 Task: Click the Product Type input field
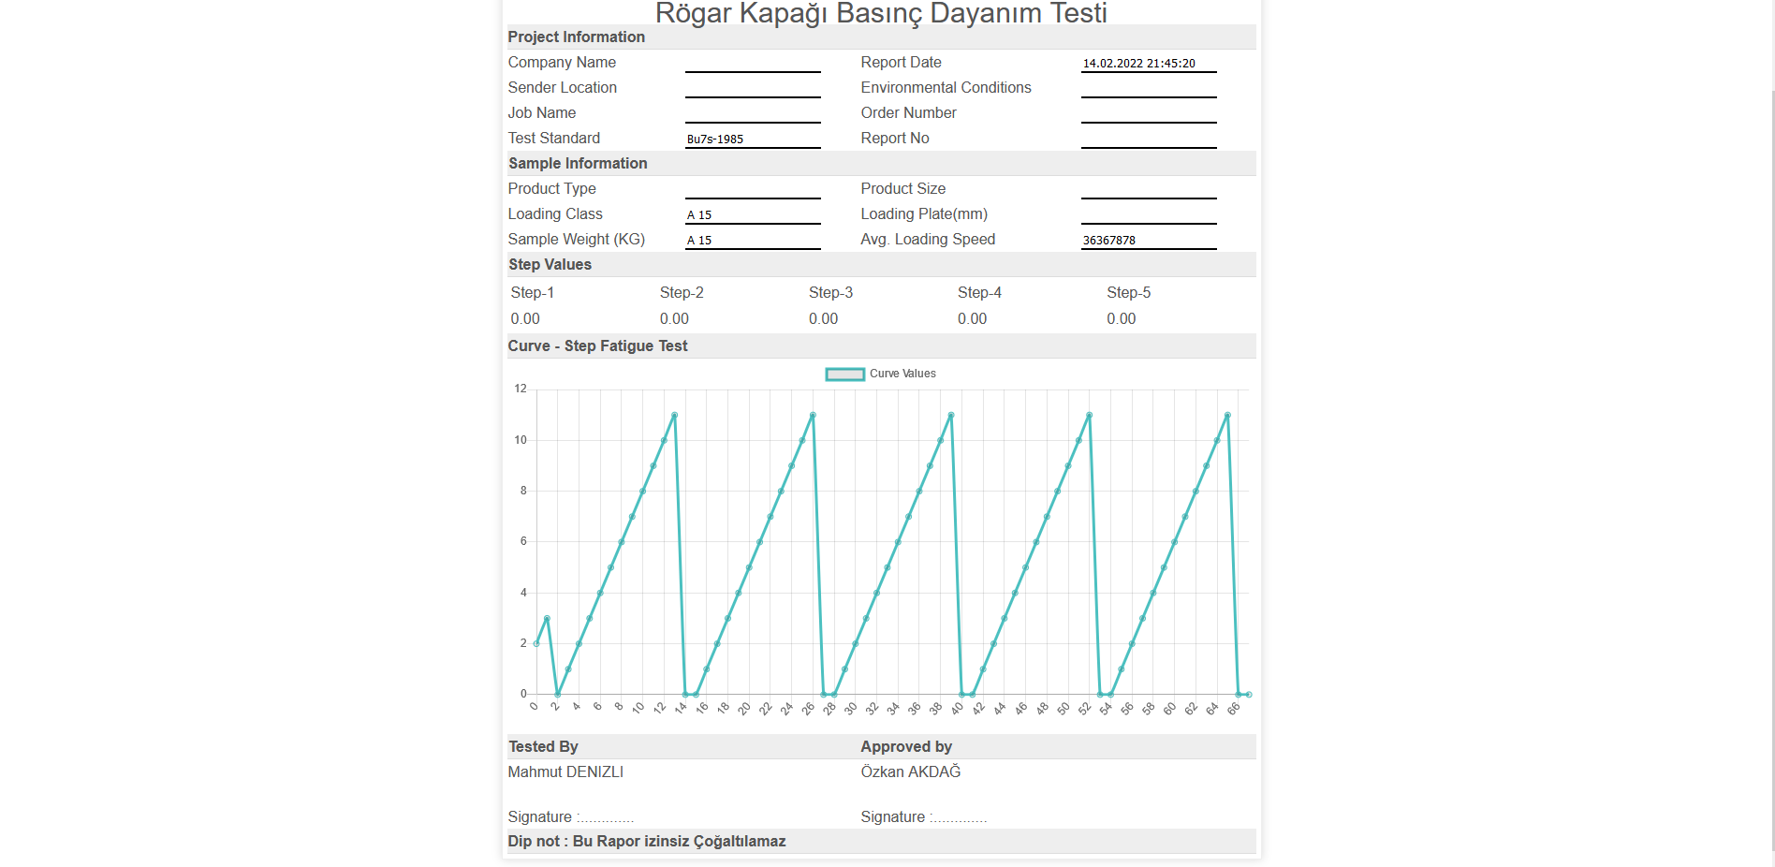752,189
